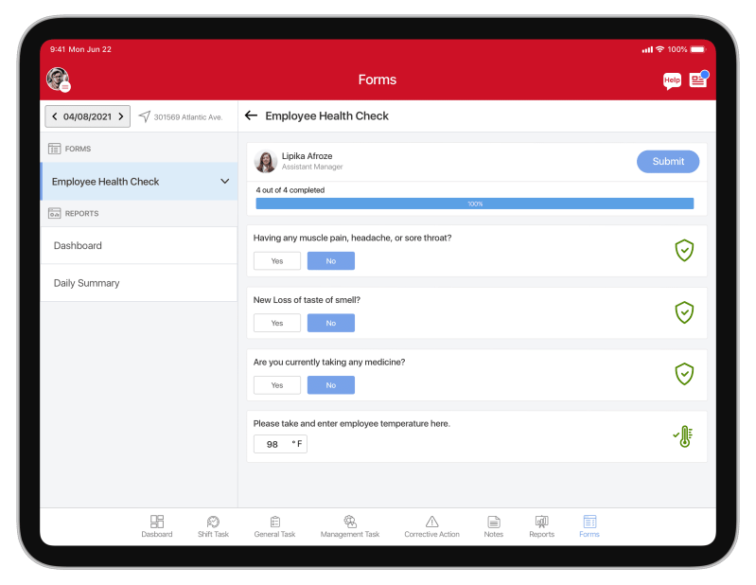The width and height of the screenshot is (756, 585).
Task: Open the Help chat bubble
Action: pos(672,80)
